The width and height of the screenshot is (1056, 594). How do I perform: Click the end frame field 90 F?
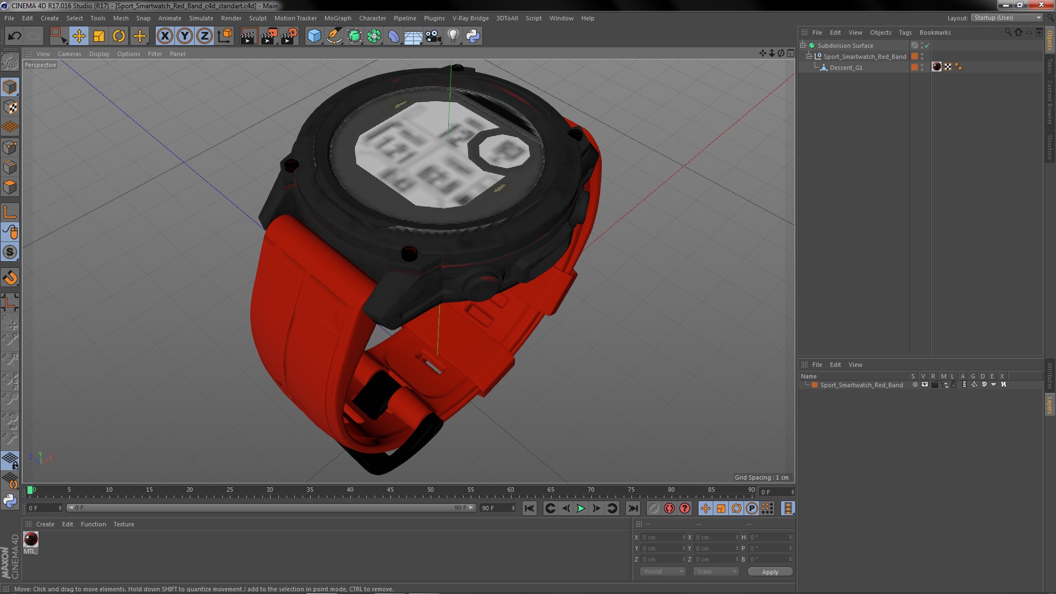tap(498, 508)
